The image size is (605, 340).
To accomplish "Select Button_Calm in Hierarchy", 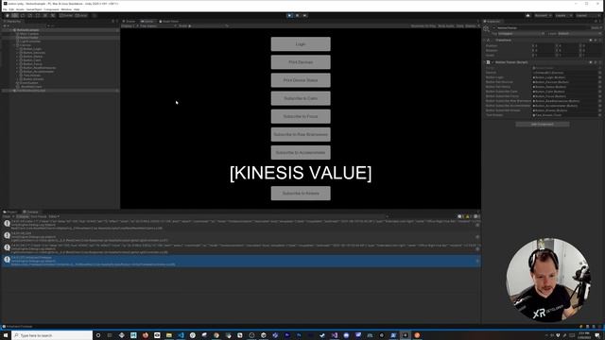I will (x=31, y=60).
